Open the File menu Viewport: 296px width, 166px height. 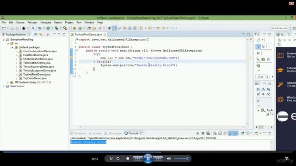pos(4,23)
